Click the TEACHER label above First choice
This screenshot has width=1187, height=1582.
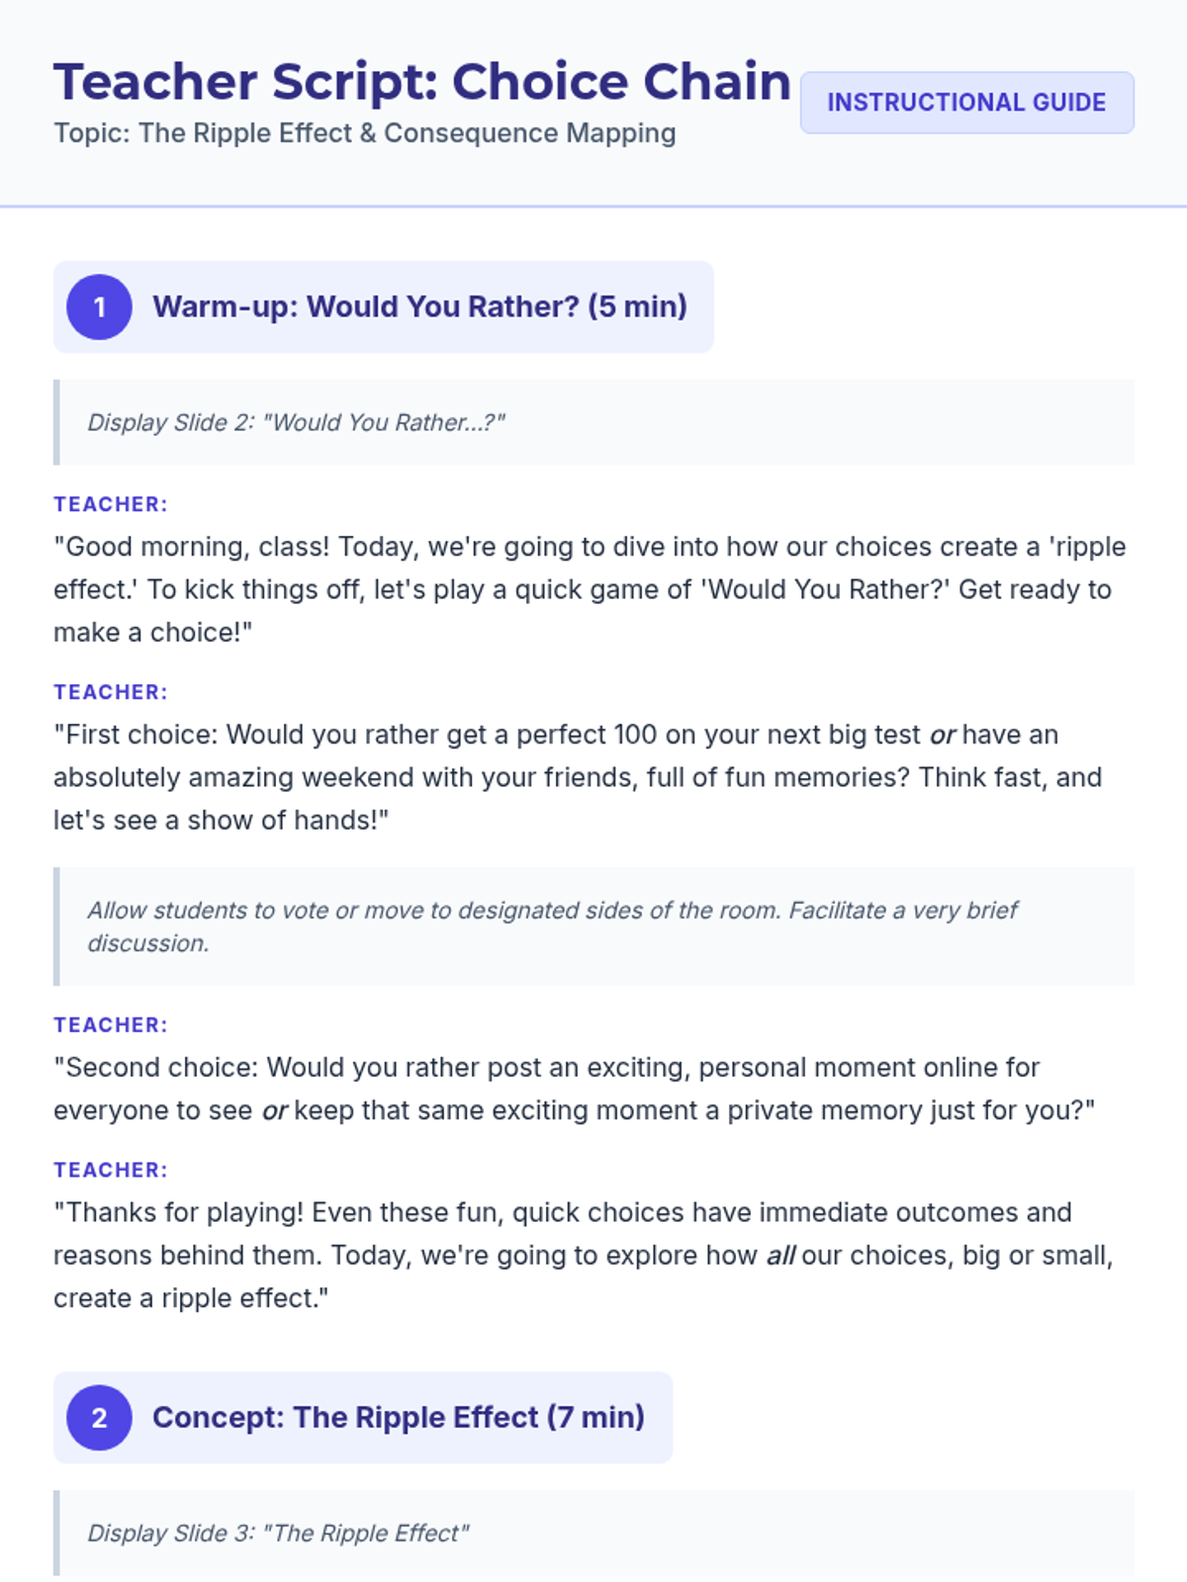coord(111,692)
